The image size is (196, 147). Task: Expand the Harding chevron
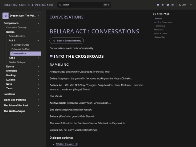(38, 75)
